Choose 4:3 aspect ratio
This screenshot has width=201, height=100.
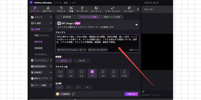(81, 73)
